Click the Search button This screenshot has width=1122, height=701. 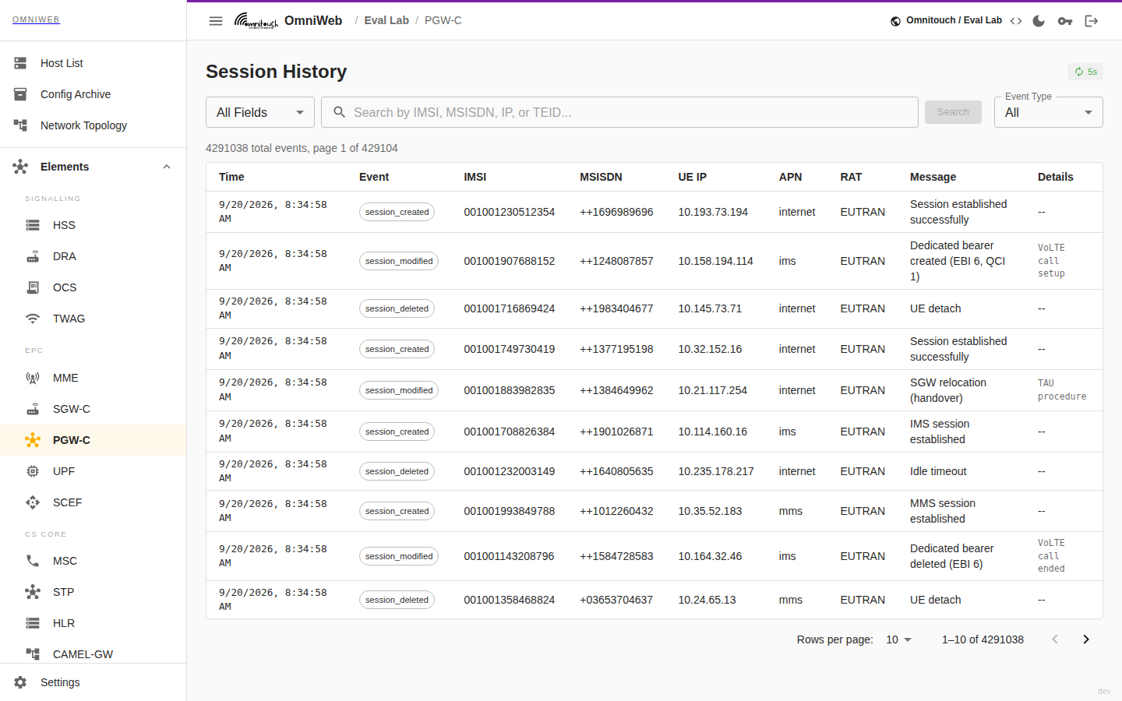(x=954, y=112)
